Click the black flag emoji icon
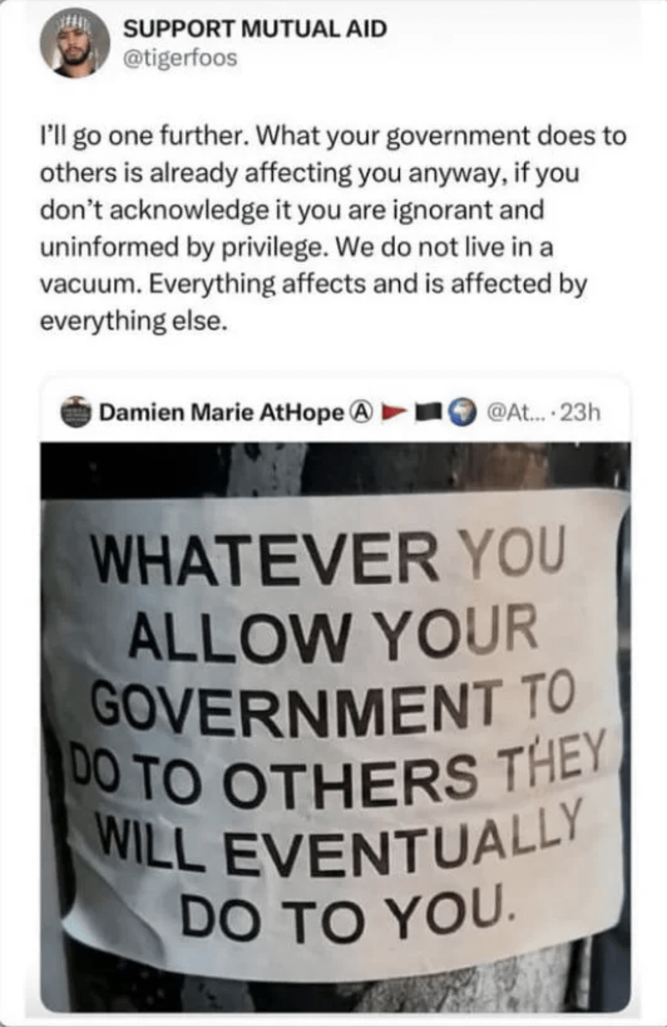The height and width of the screenshot is (1027, 667). point(430,412)
